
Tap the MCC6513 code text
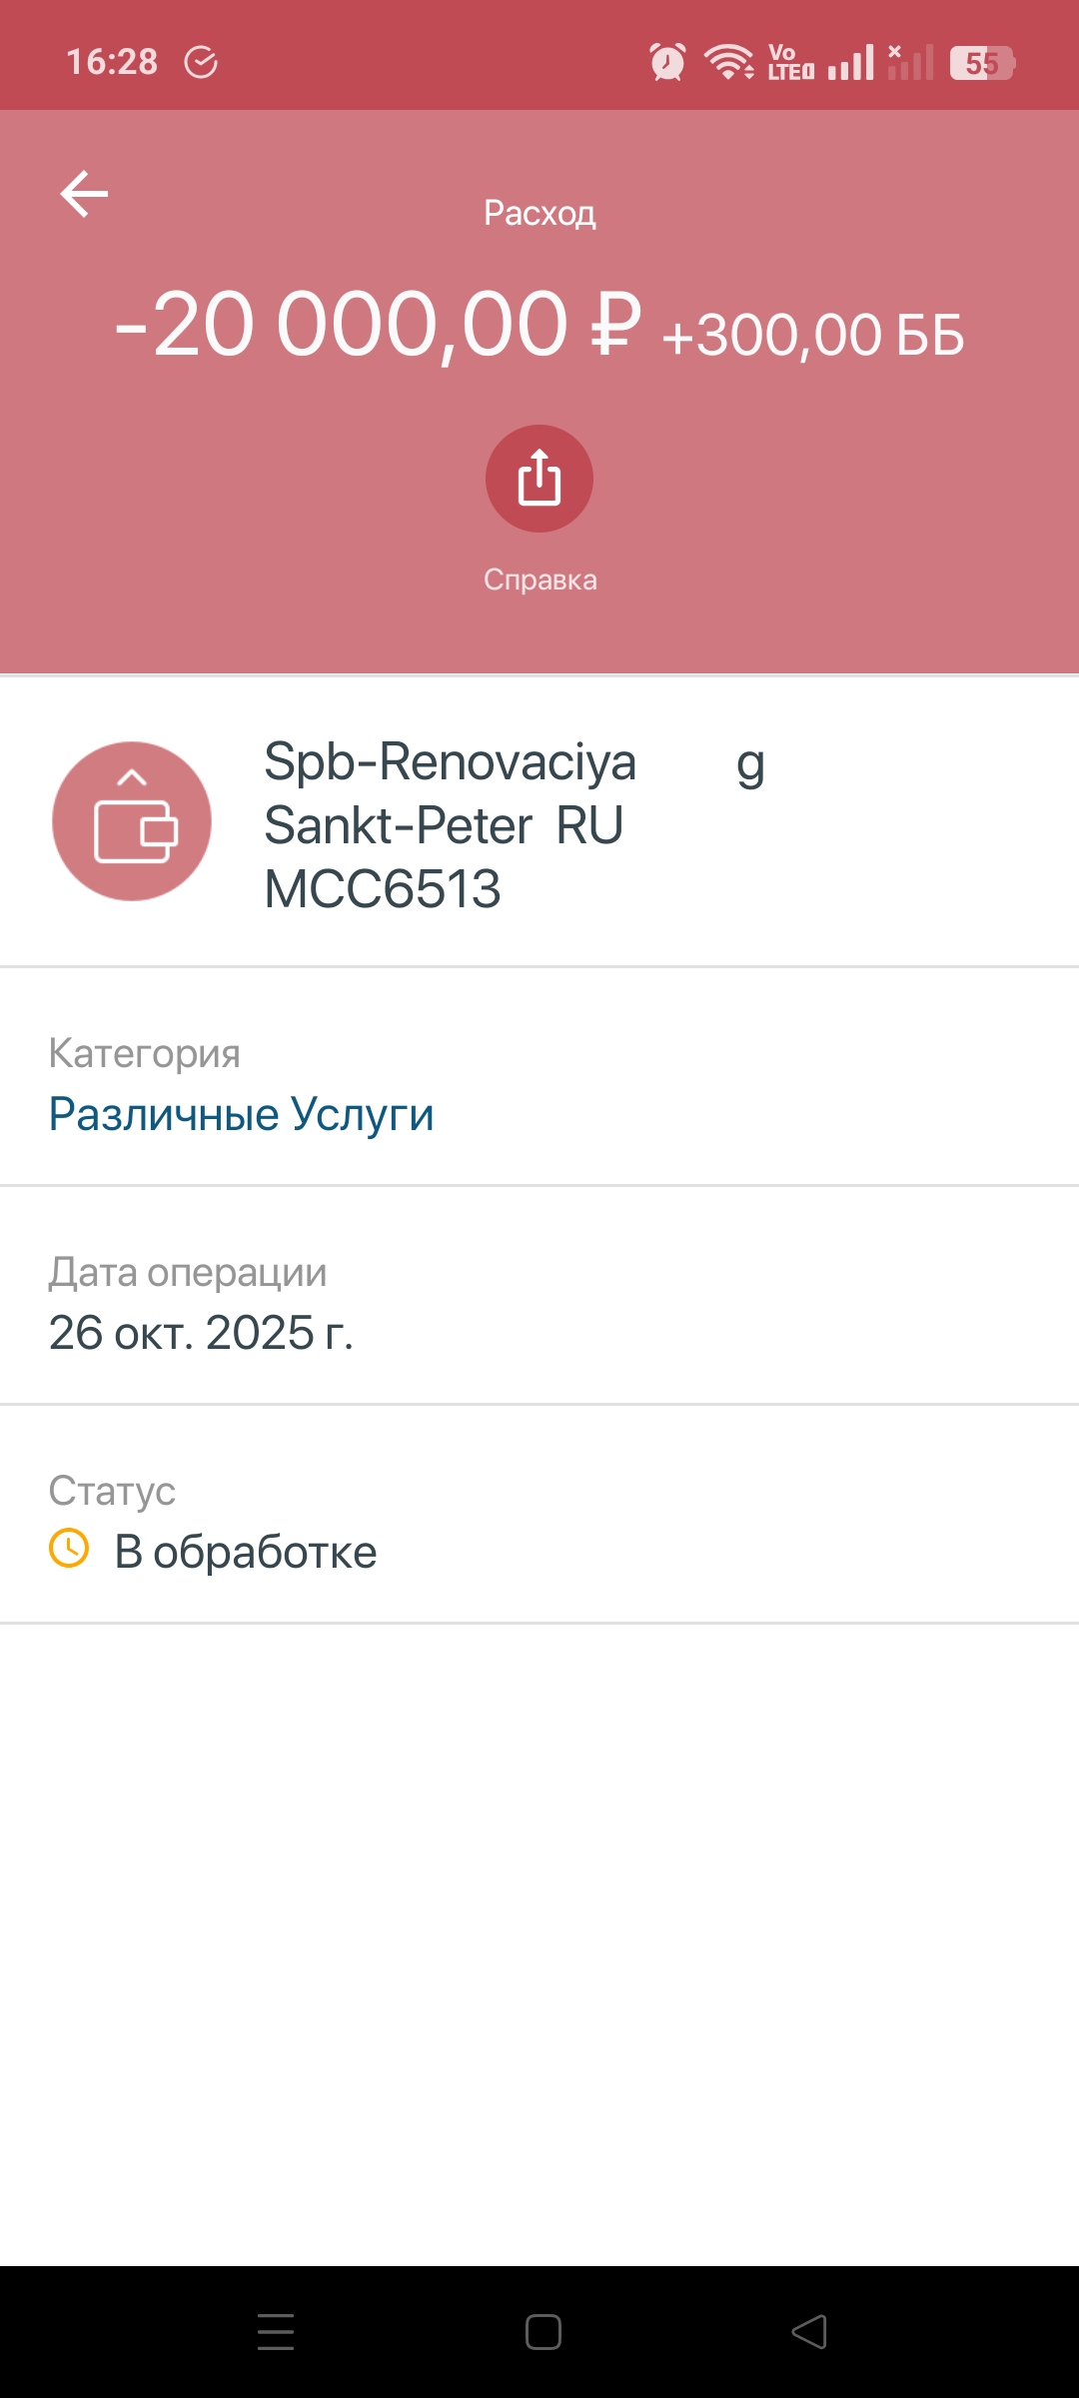click(383, 888)
